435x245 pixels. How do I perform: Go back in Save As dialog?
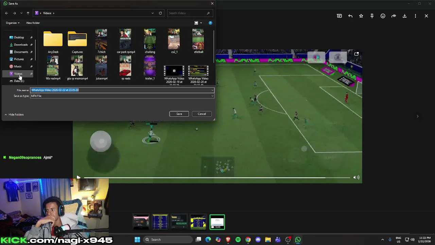6,13
